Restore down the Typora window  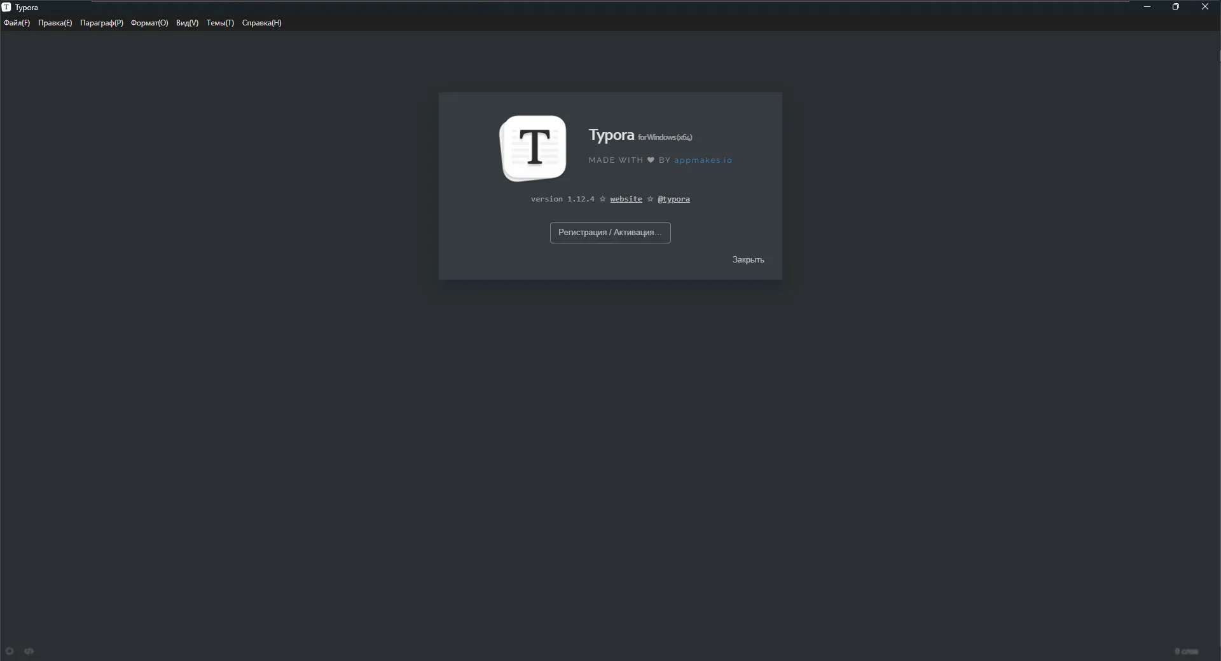tap(1176, 7)
